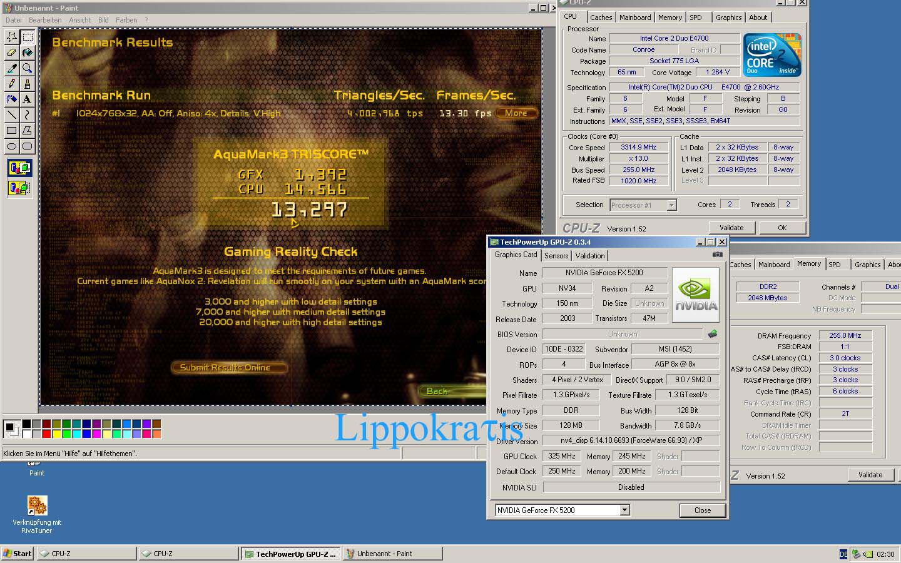Click the GPU-Z camera screenshot icon
The height and width of the screenshot is (563, 901).
click(717, 255)
